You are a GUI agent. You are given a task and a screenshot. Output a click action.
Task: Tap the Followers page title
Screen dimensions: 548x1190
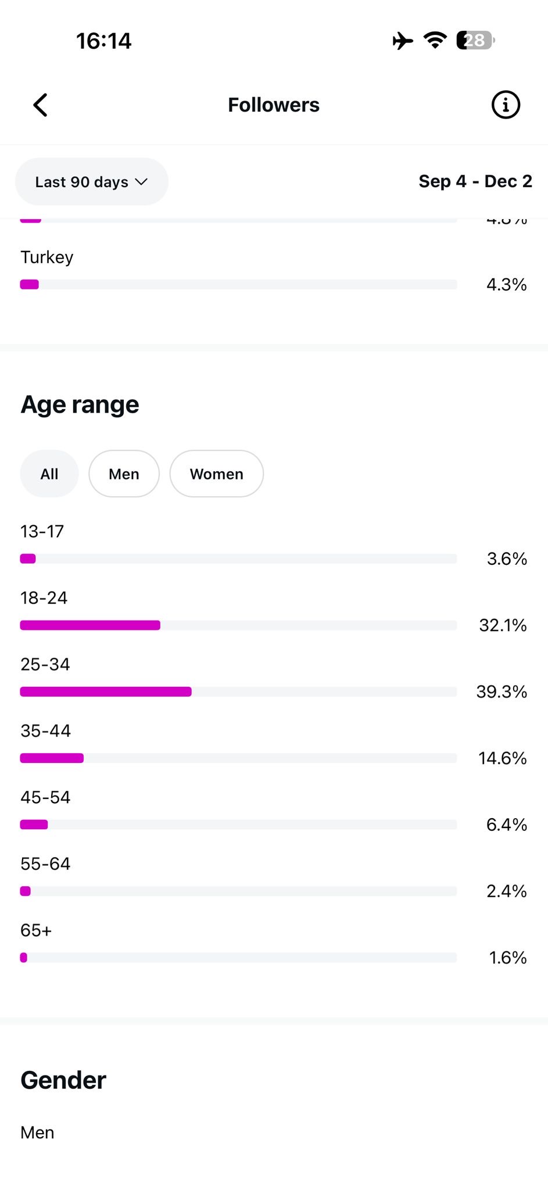coord(273,105)
